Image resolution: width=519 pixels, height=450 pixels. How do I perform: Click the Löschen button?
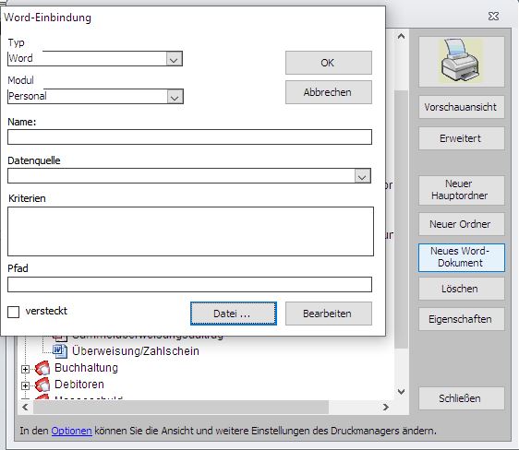click(462, 289)
